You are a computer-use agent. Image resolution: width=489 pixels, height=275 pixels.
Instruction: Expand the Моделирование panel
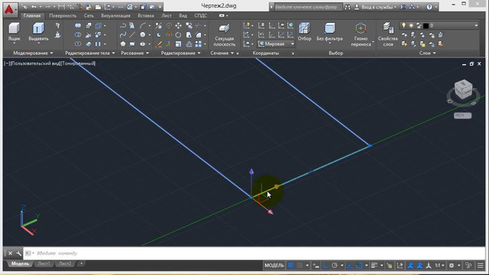pos(33,53)
